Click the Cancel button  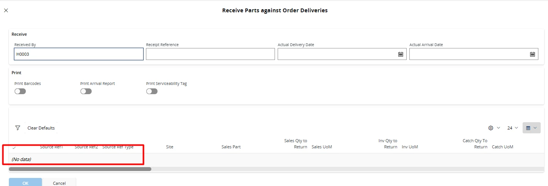coord(59,183)
